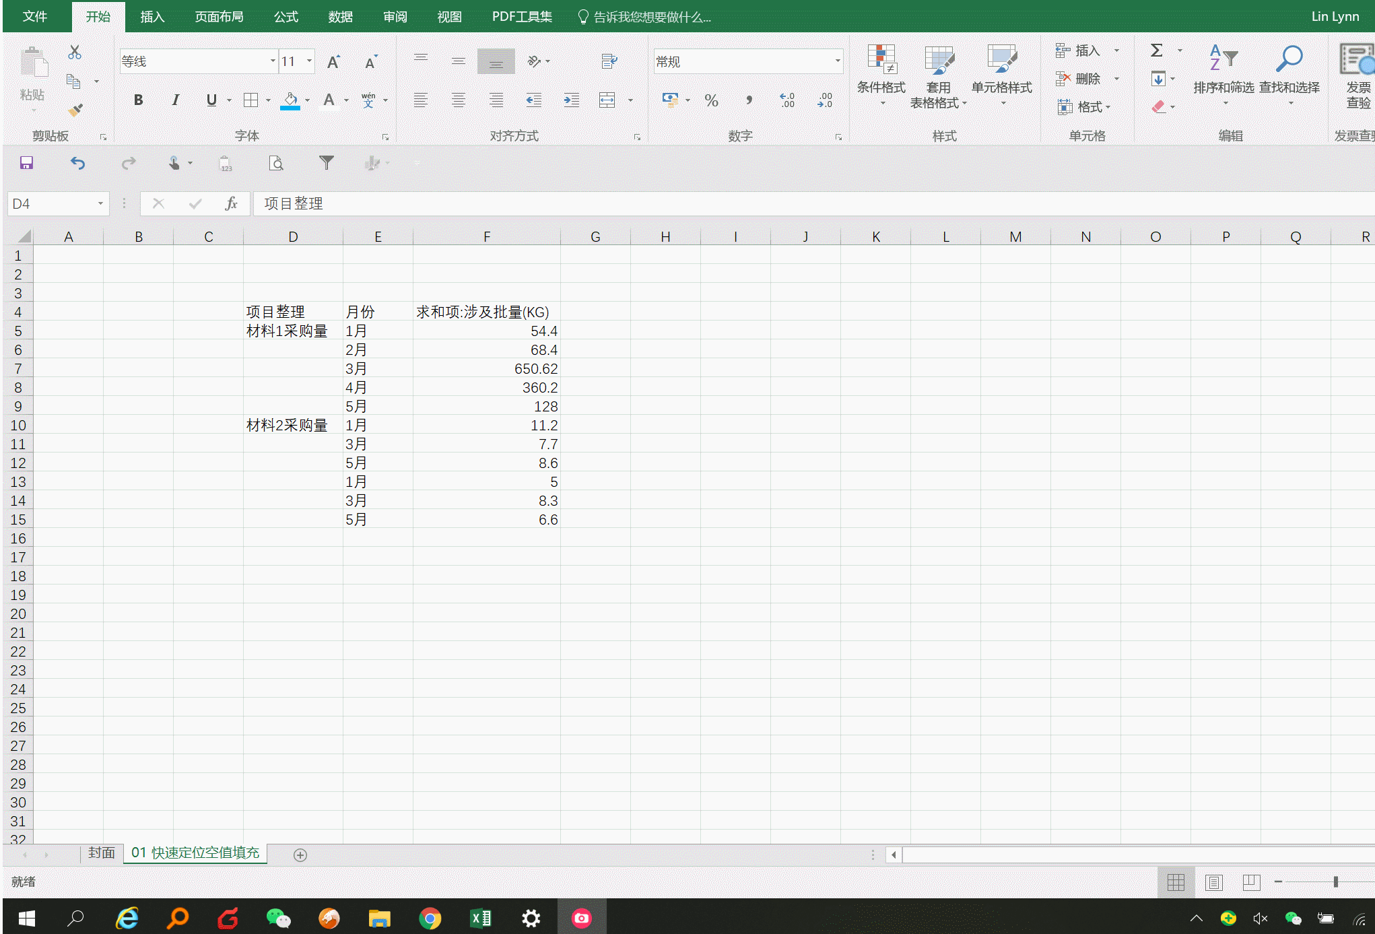
Task: Click the Format Painter brush icon
Action: [75, 109]
